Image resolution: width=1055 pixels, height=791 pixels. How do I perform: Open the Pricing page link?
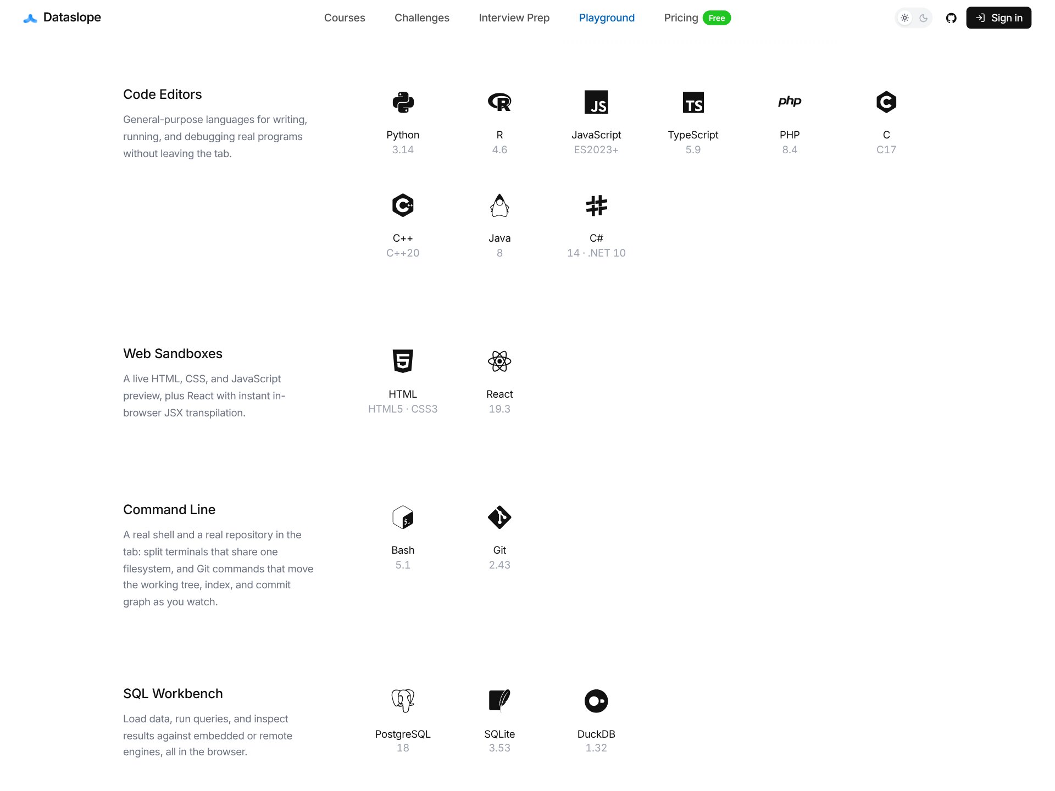[x=681, y=18]
